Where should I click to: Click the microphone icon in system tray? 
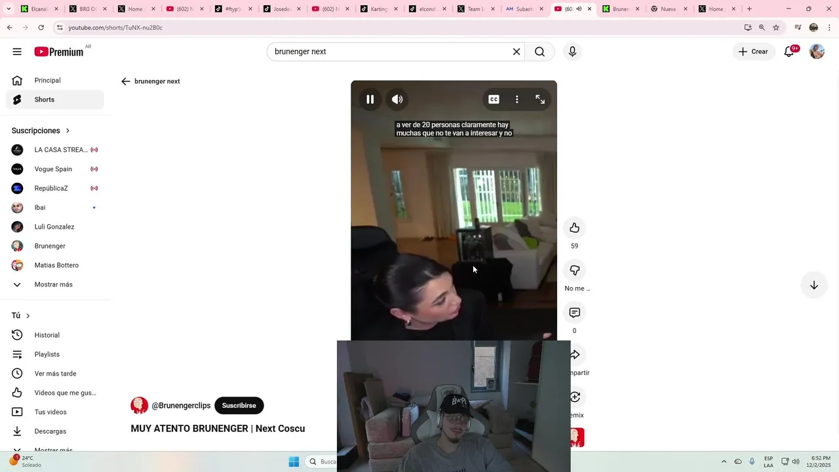pyautogui.click(x=752, y=462)
